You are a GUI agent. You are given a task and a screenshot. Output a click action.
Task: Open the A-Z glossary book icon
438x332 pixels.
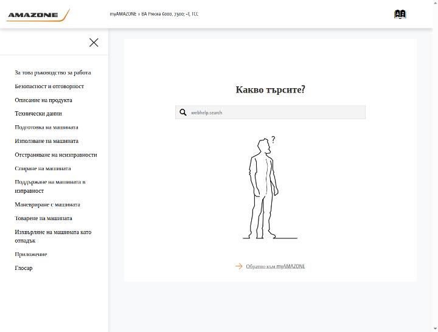(x=400, y=14)
